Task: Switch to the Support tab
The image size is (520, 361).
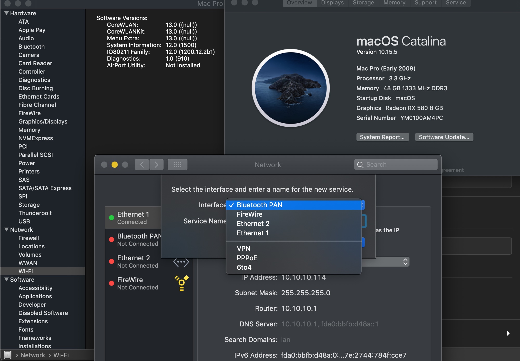Action: click(426, 3)
